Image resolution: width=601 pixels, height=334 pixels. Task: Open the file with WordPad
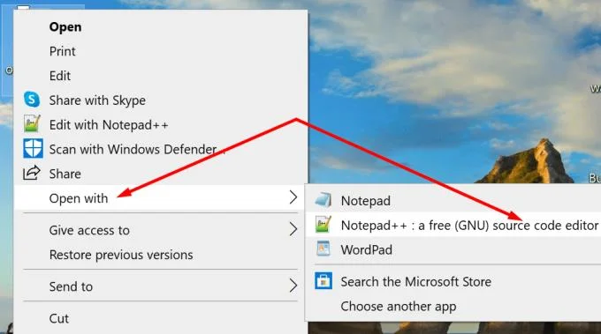[x=367, y=250]
